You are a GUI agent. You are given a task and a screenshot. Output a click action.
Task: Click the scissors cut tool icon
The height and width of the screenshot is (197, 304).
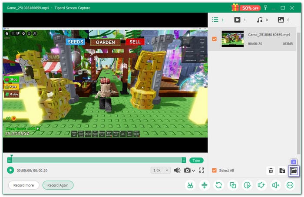click(x=190, y=185)
